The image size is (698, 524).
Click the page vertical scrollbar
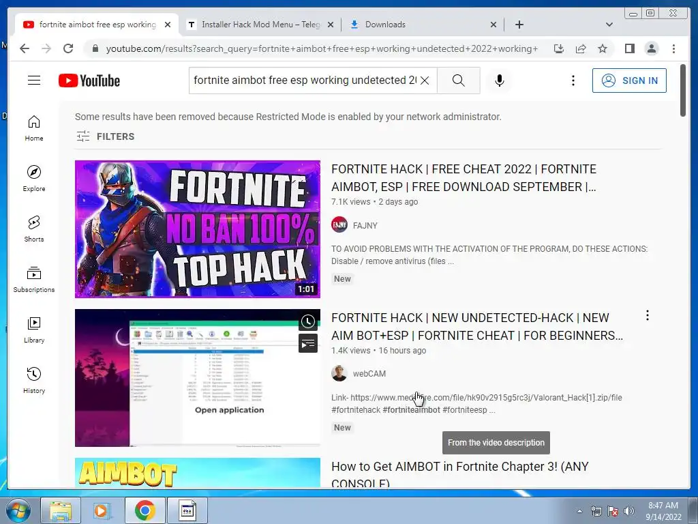[x=683, y=91]
